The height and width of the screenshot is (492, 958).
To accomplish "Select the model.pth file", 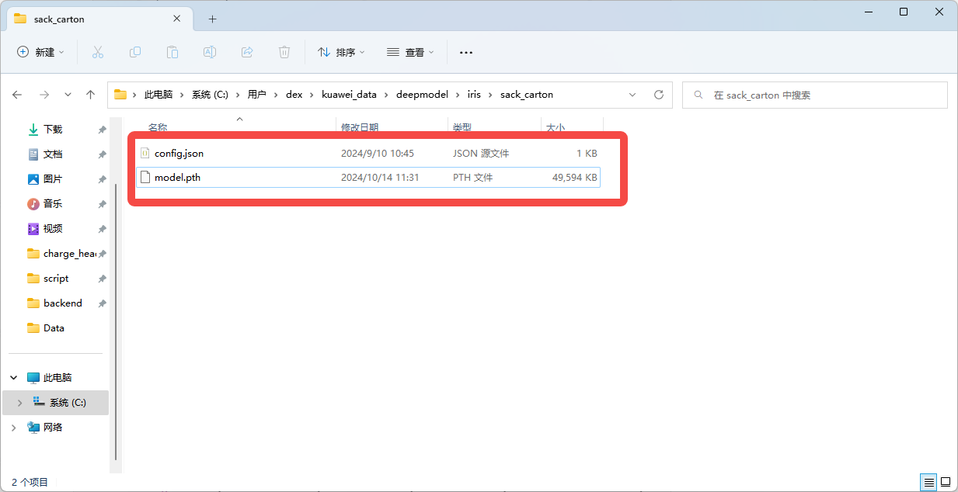I will pyautogui.click(x=178, y=178).
